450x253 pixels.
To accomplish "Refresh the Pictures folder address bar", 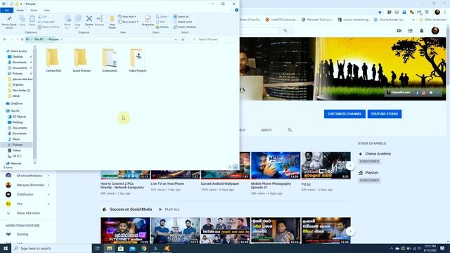I will click(x=183, y=39).
